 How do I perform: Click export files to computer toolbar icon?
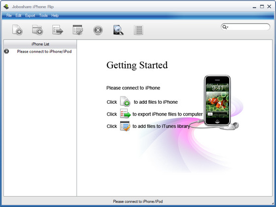(x=58, y=30)
